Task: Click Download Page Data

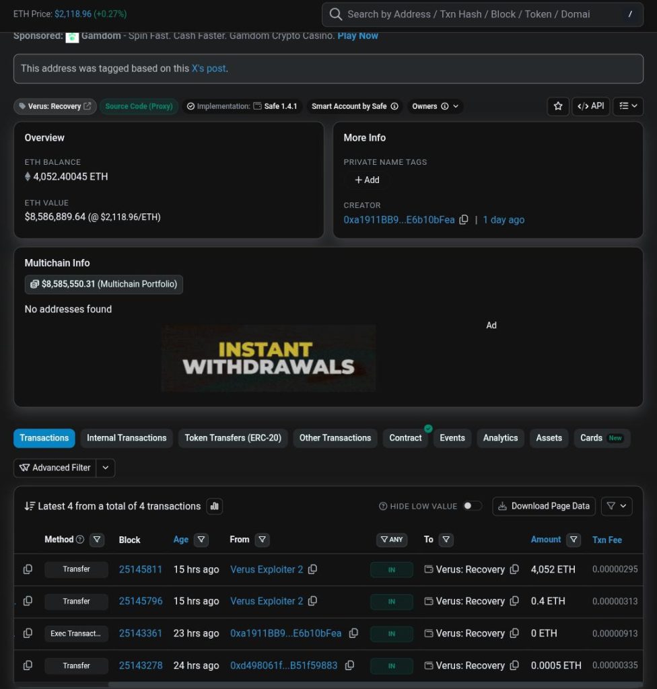Action: 544,506
